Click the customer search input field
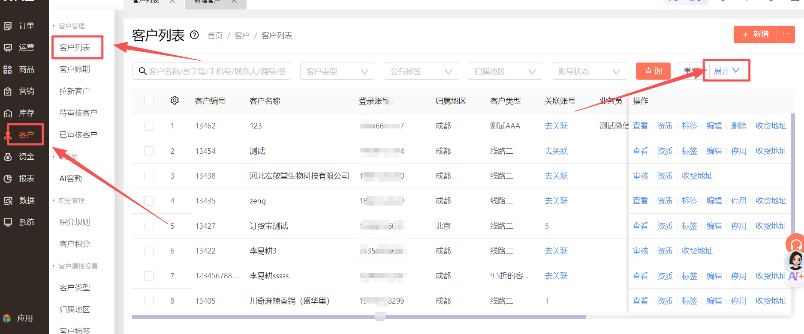This screenshot has width=804, height=334. 212,71
